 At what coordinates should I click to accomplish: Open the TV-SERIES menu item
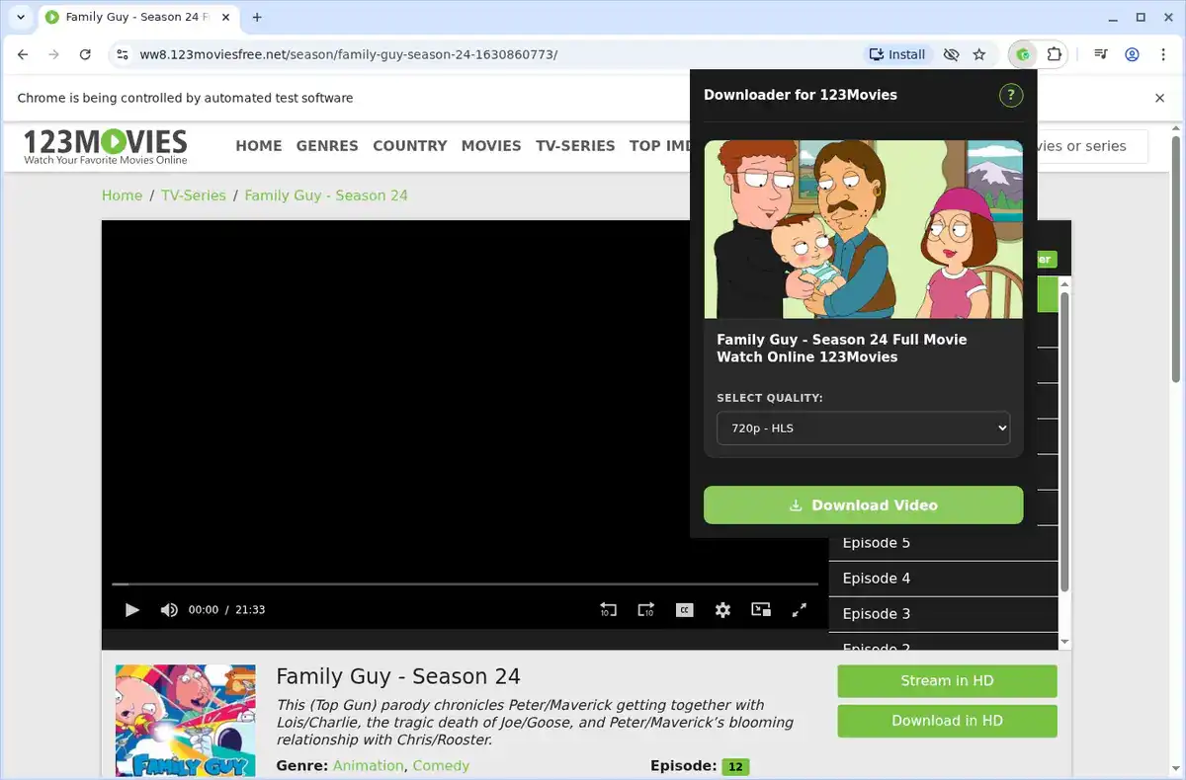coord(575,145)
